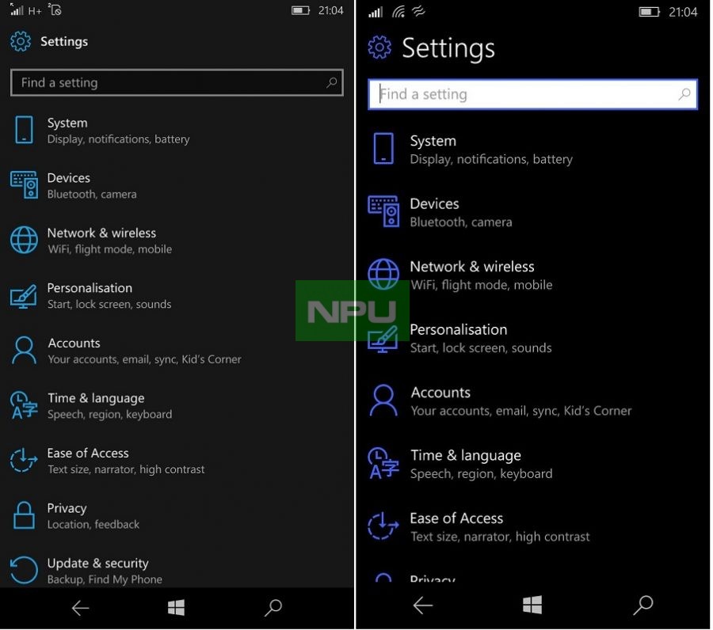Screen dimensions: 713x630
Task: Tap Devices icon in left screen
Action: pos(24,185)
